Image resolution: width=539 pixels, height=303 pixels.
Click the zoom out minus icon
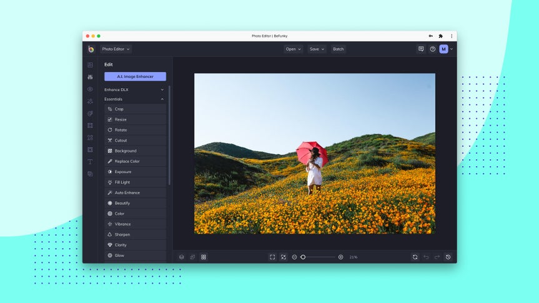click(294, 257)
